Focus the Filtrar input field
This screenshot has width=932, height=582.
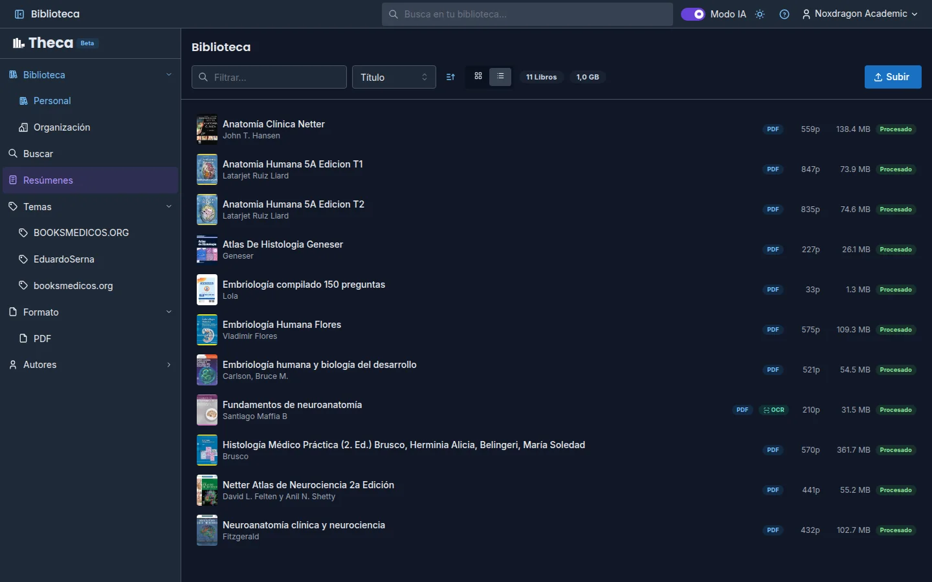(x=269, y=77)
